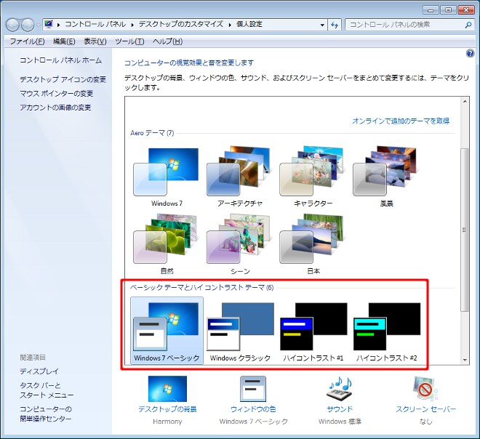Viewport: 480px width, 439px height.
Task: Click the デスクトップのカスタマイズ breadcrumb
Action: click(181, 25)
